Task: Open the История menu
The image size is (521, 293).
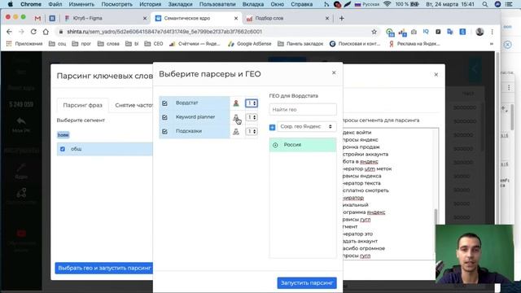Action: [150, 4]
